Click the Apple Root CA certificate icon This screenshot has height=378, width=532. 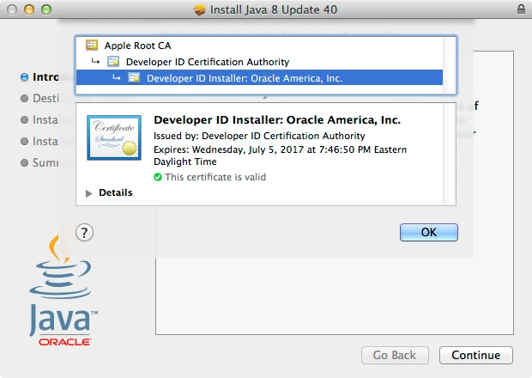92,46
